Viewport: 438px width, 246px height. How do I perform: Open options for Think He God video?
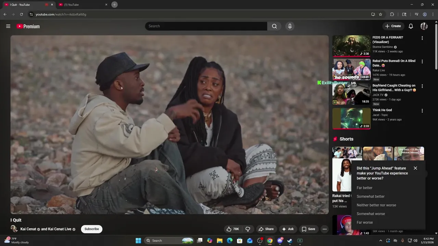coord(422,111)
